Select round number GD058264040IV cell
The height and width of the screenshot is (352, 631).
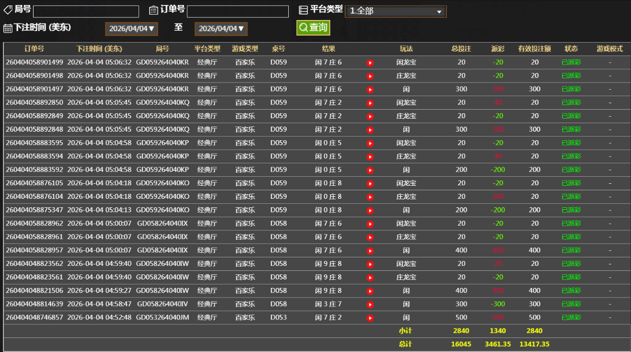coord(162,304)
